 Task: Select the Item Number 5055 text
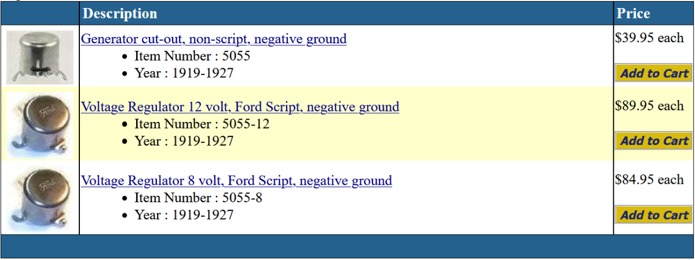(192, 57)
